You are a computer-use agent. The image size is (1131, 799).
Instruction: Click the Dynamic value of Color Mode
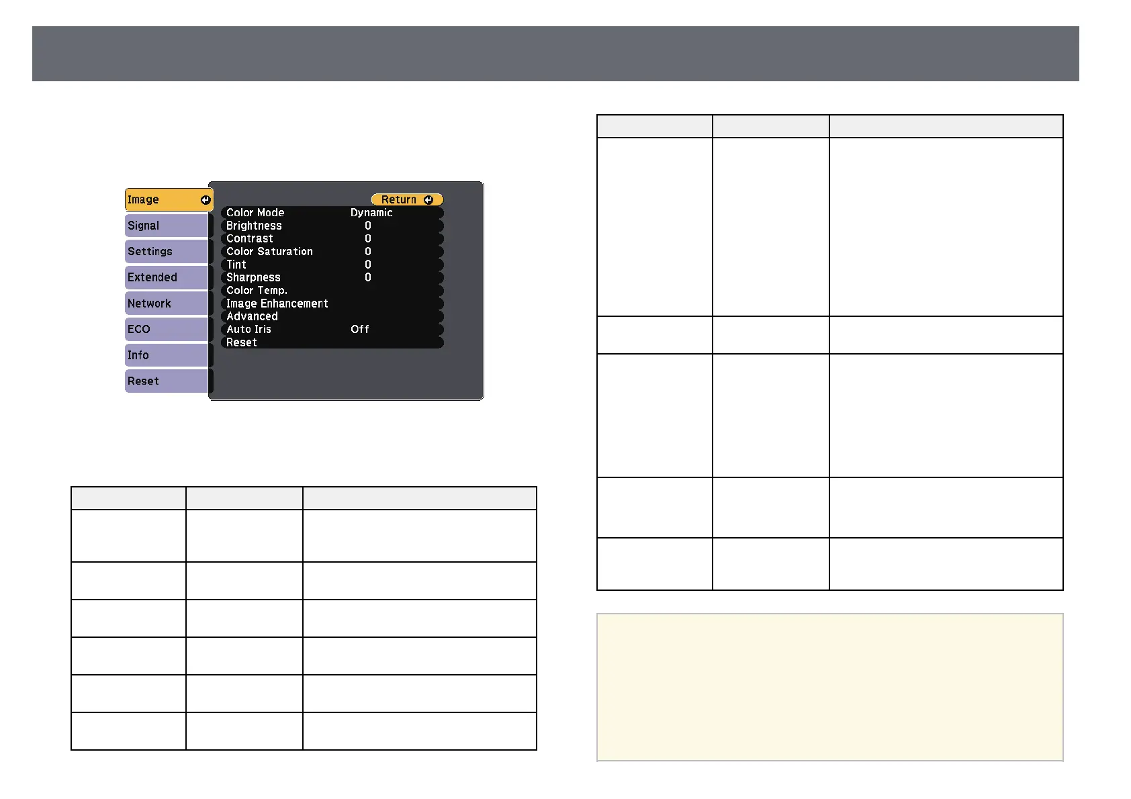pyautogui.click(x=371, y=213)
